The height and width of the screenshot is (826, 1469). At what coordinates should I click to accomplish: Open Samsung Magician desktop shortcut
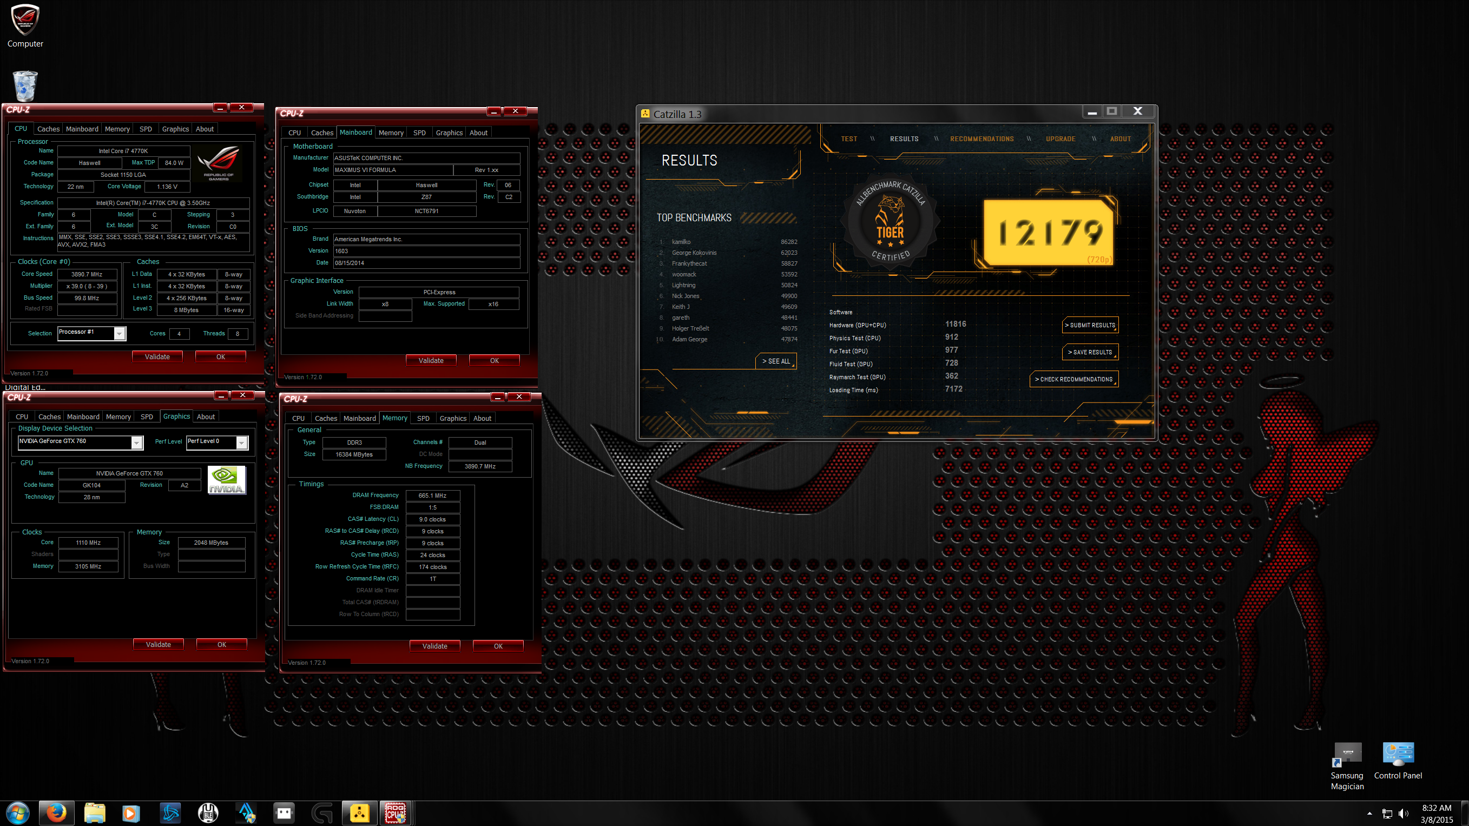tap(1347, 765)
